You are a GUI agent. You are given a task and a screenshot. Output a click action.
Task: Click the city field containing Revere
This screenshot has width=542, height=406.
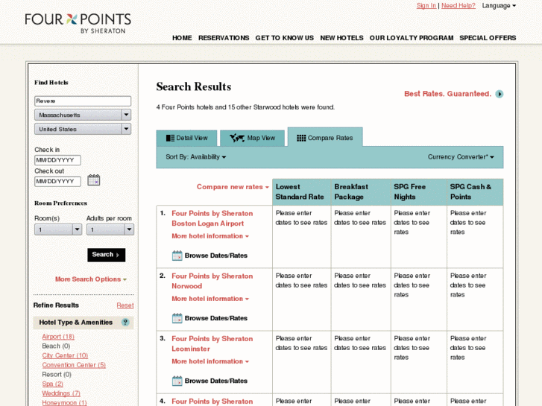[x=83, y=101]
